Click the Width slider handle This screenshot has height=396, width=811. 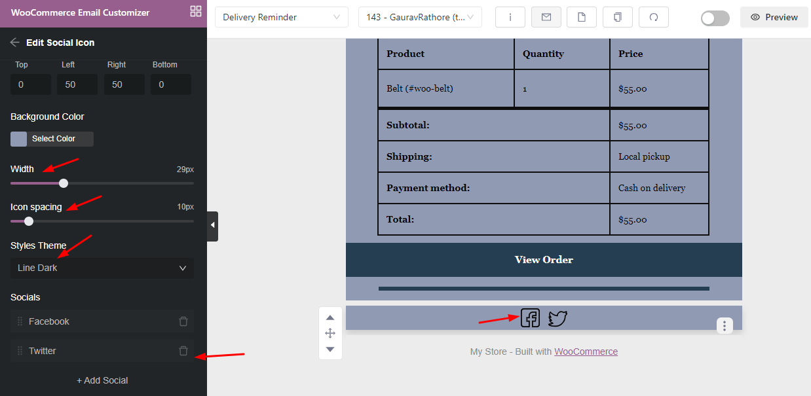click(x=64, y=183)
